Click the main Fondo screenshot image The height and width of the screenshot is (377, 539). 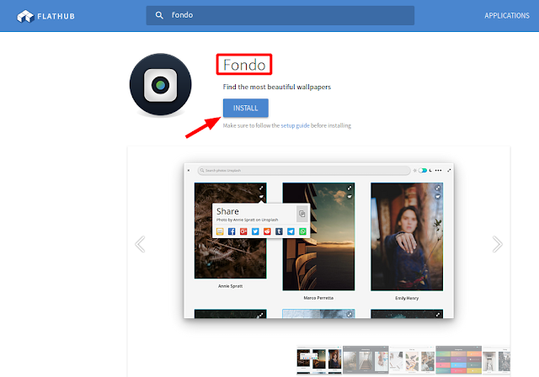pyautogui.click(x=318, y=241)
